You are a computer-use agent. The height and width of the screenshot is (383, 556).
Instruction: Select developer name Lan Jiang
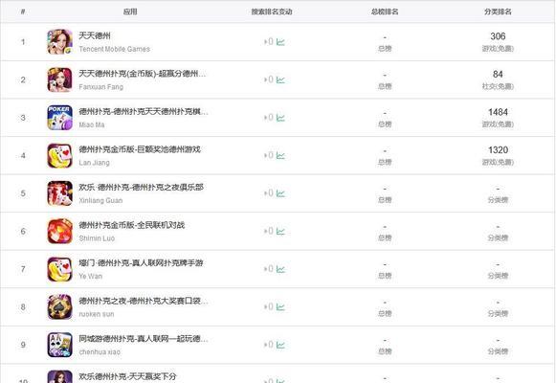click(94, 163)
